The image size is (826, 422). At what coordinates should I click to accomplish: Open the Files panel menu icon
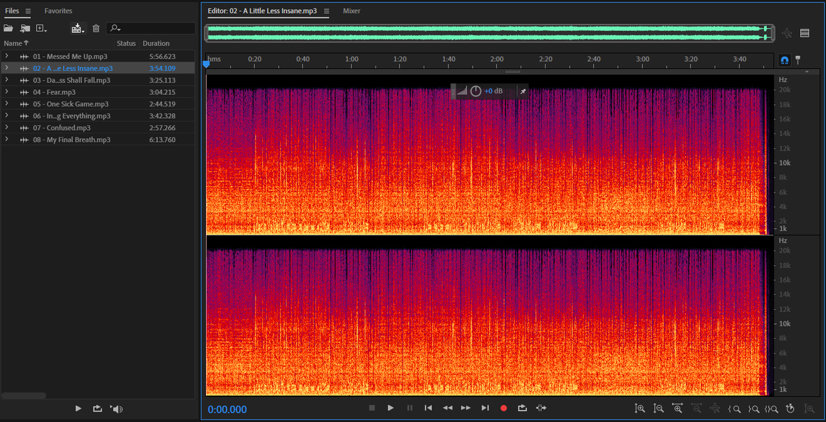tap(28, 11)
